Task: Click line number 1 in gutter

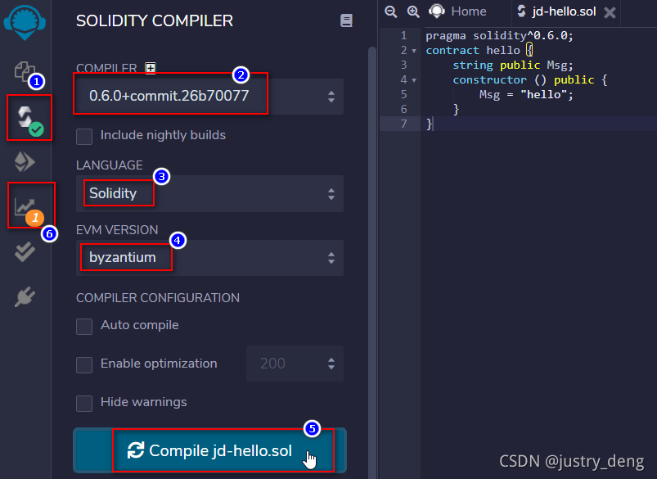Action: pyautogui.click(x=403, y=36)
